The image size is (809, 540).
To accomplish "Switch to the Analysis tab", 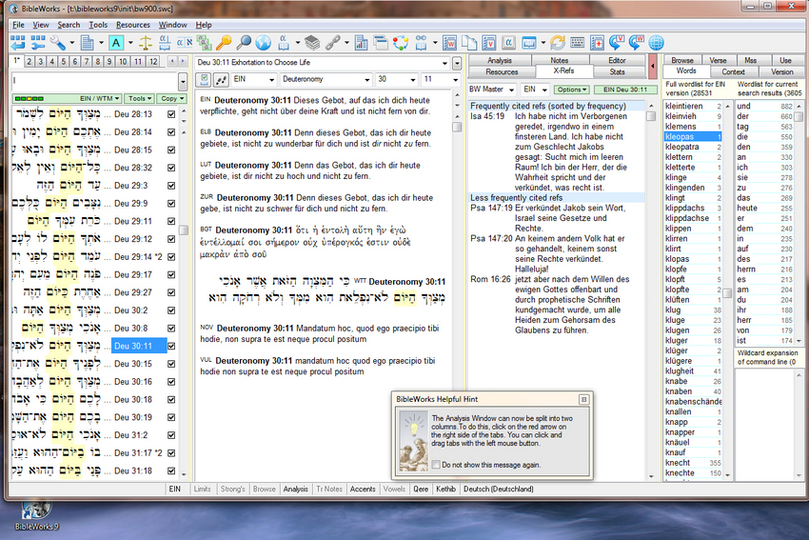I will pyautogui.click(x=500, y=60).
